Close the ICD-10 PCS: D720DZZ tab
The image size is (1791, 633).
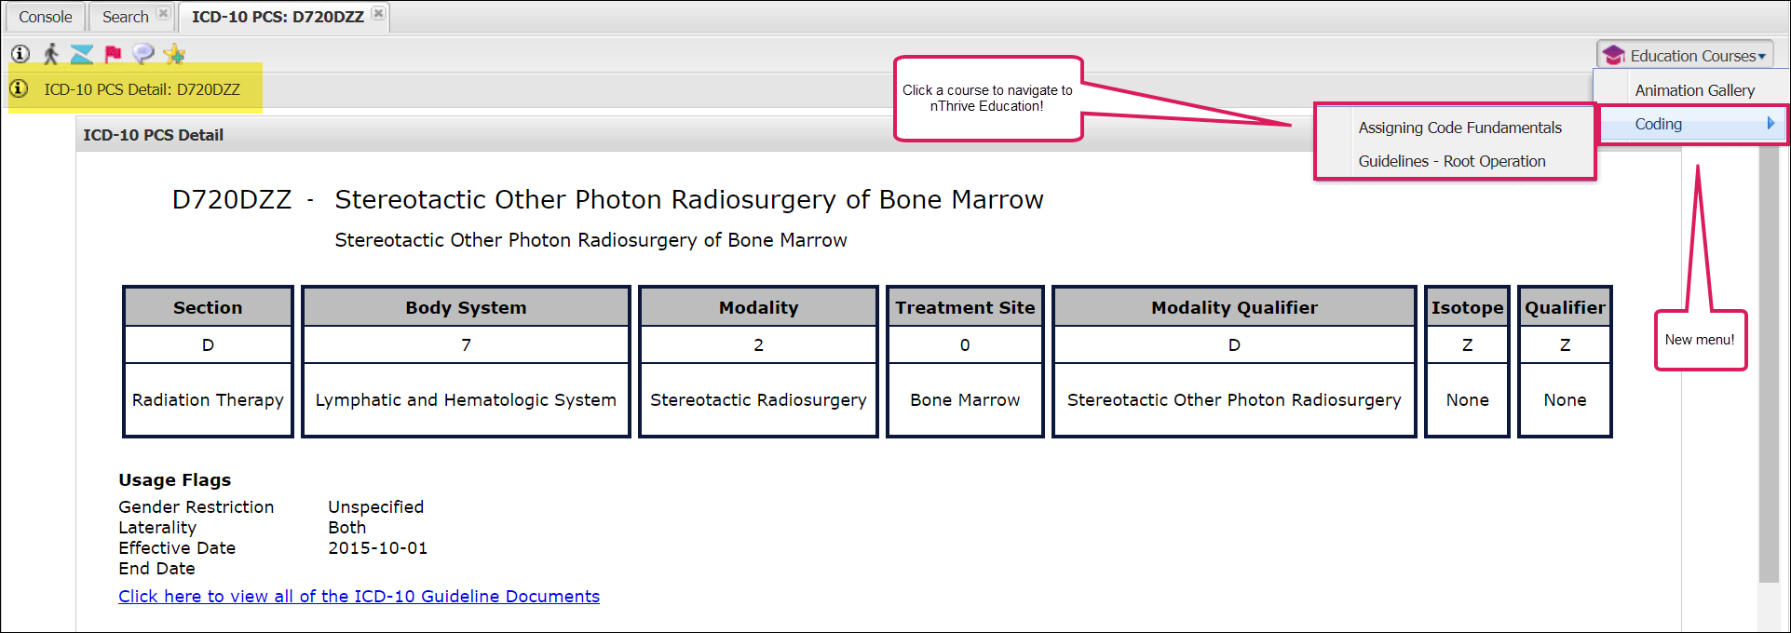(x=378, y=14)
